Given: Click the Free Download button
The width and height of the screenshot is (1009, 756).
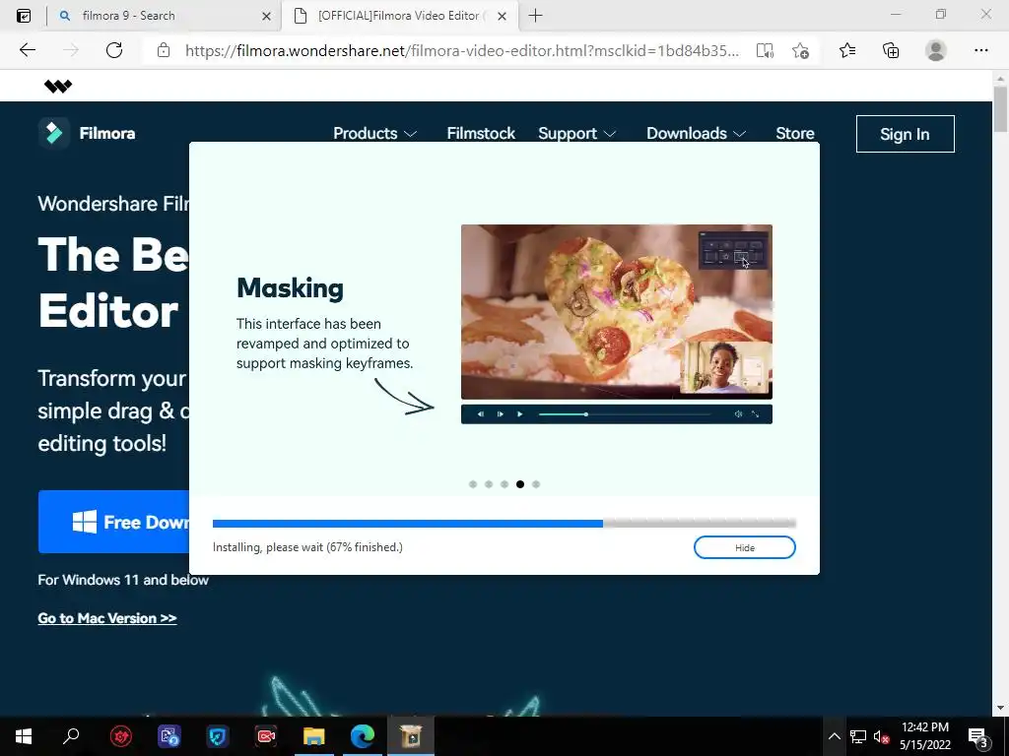Looking at the screenshot, I should (x=114, y=522).
